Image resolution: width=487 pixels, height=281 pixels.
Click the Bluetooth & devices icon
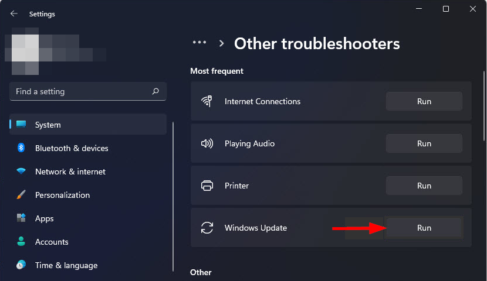click(x=21, y=148)
